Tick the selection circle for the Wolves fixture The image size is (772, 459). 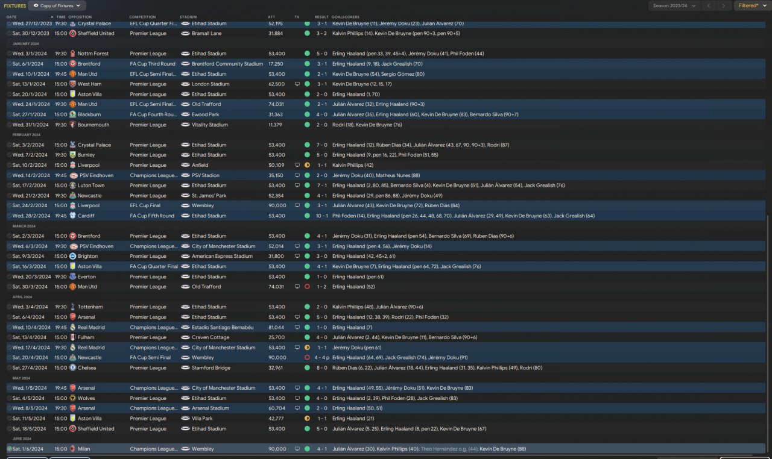click(x=9, y=398)
